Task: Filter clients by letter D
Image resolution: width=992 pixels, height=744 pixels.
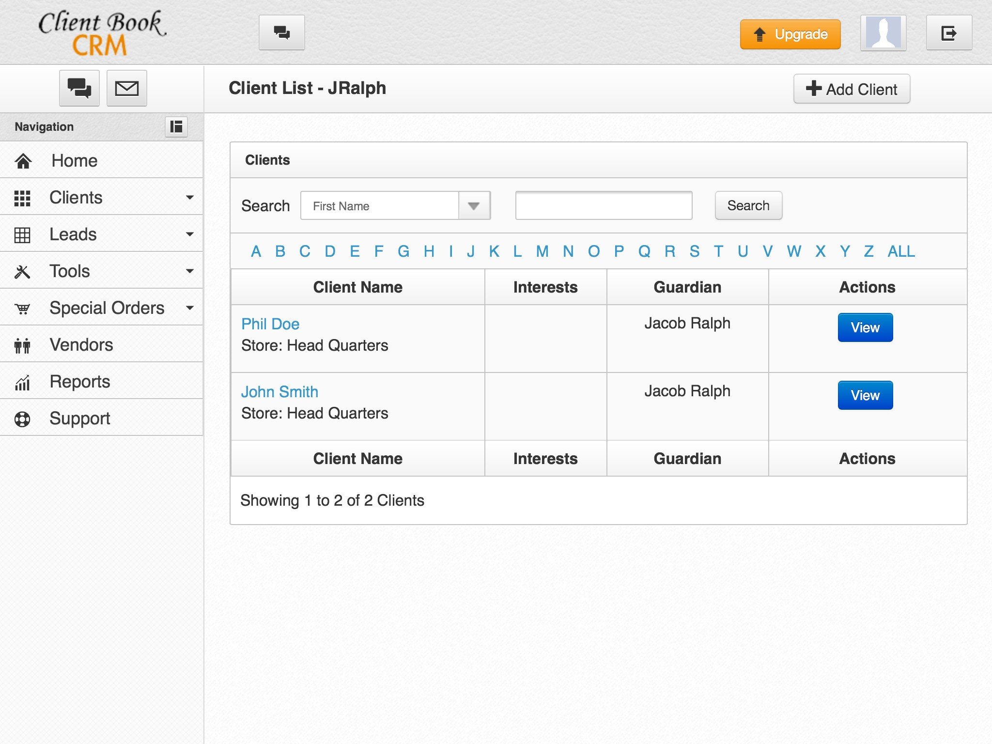Action: point(330,251)
